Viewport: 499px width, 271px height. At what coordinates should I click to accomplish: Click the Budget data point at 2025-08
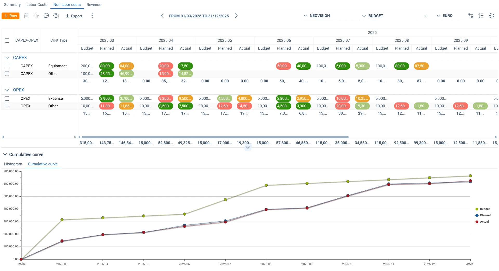[266, 185]
